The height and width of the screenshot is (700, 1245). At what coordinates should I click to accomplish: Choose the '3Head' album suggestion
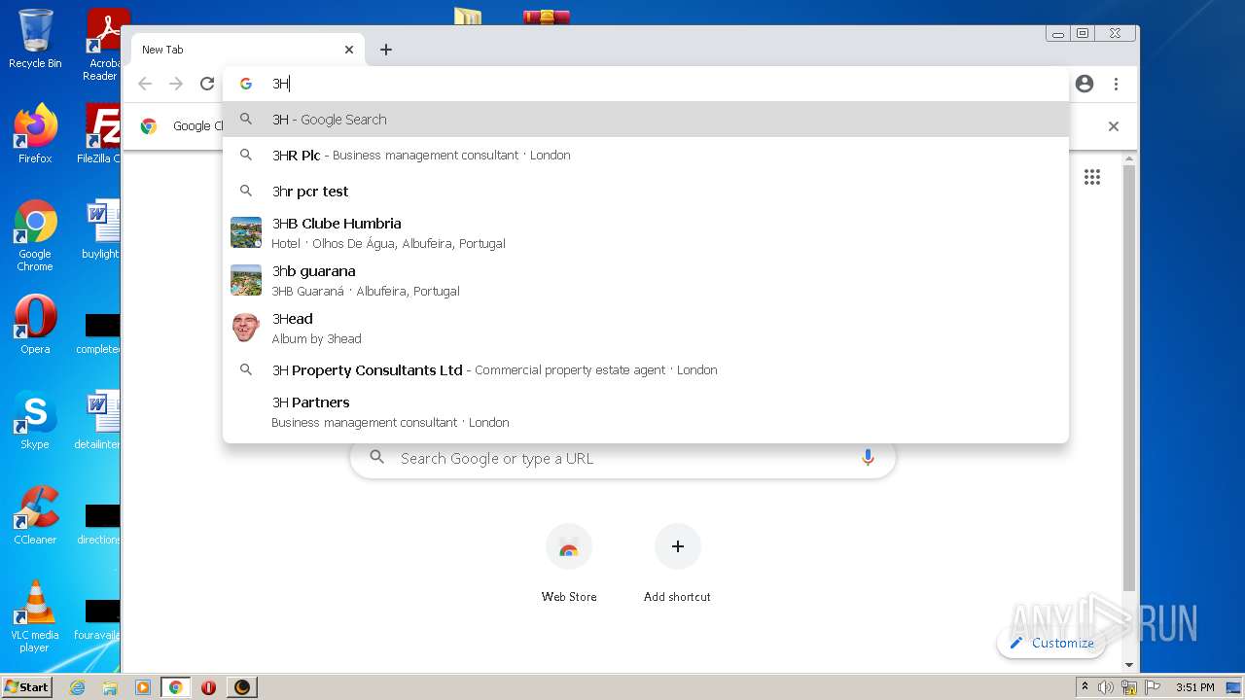646,328
